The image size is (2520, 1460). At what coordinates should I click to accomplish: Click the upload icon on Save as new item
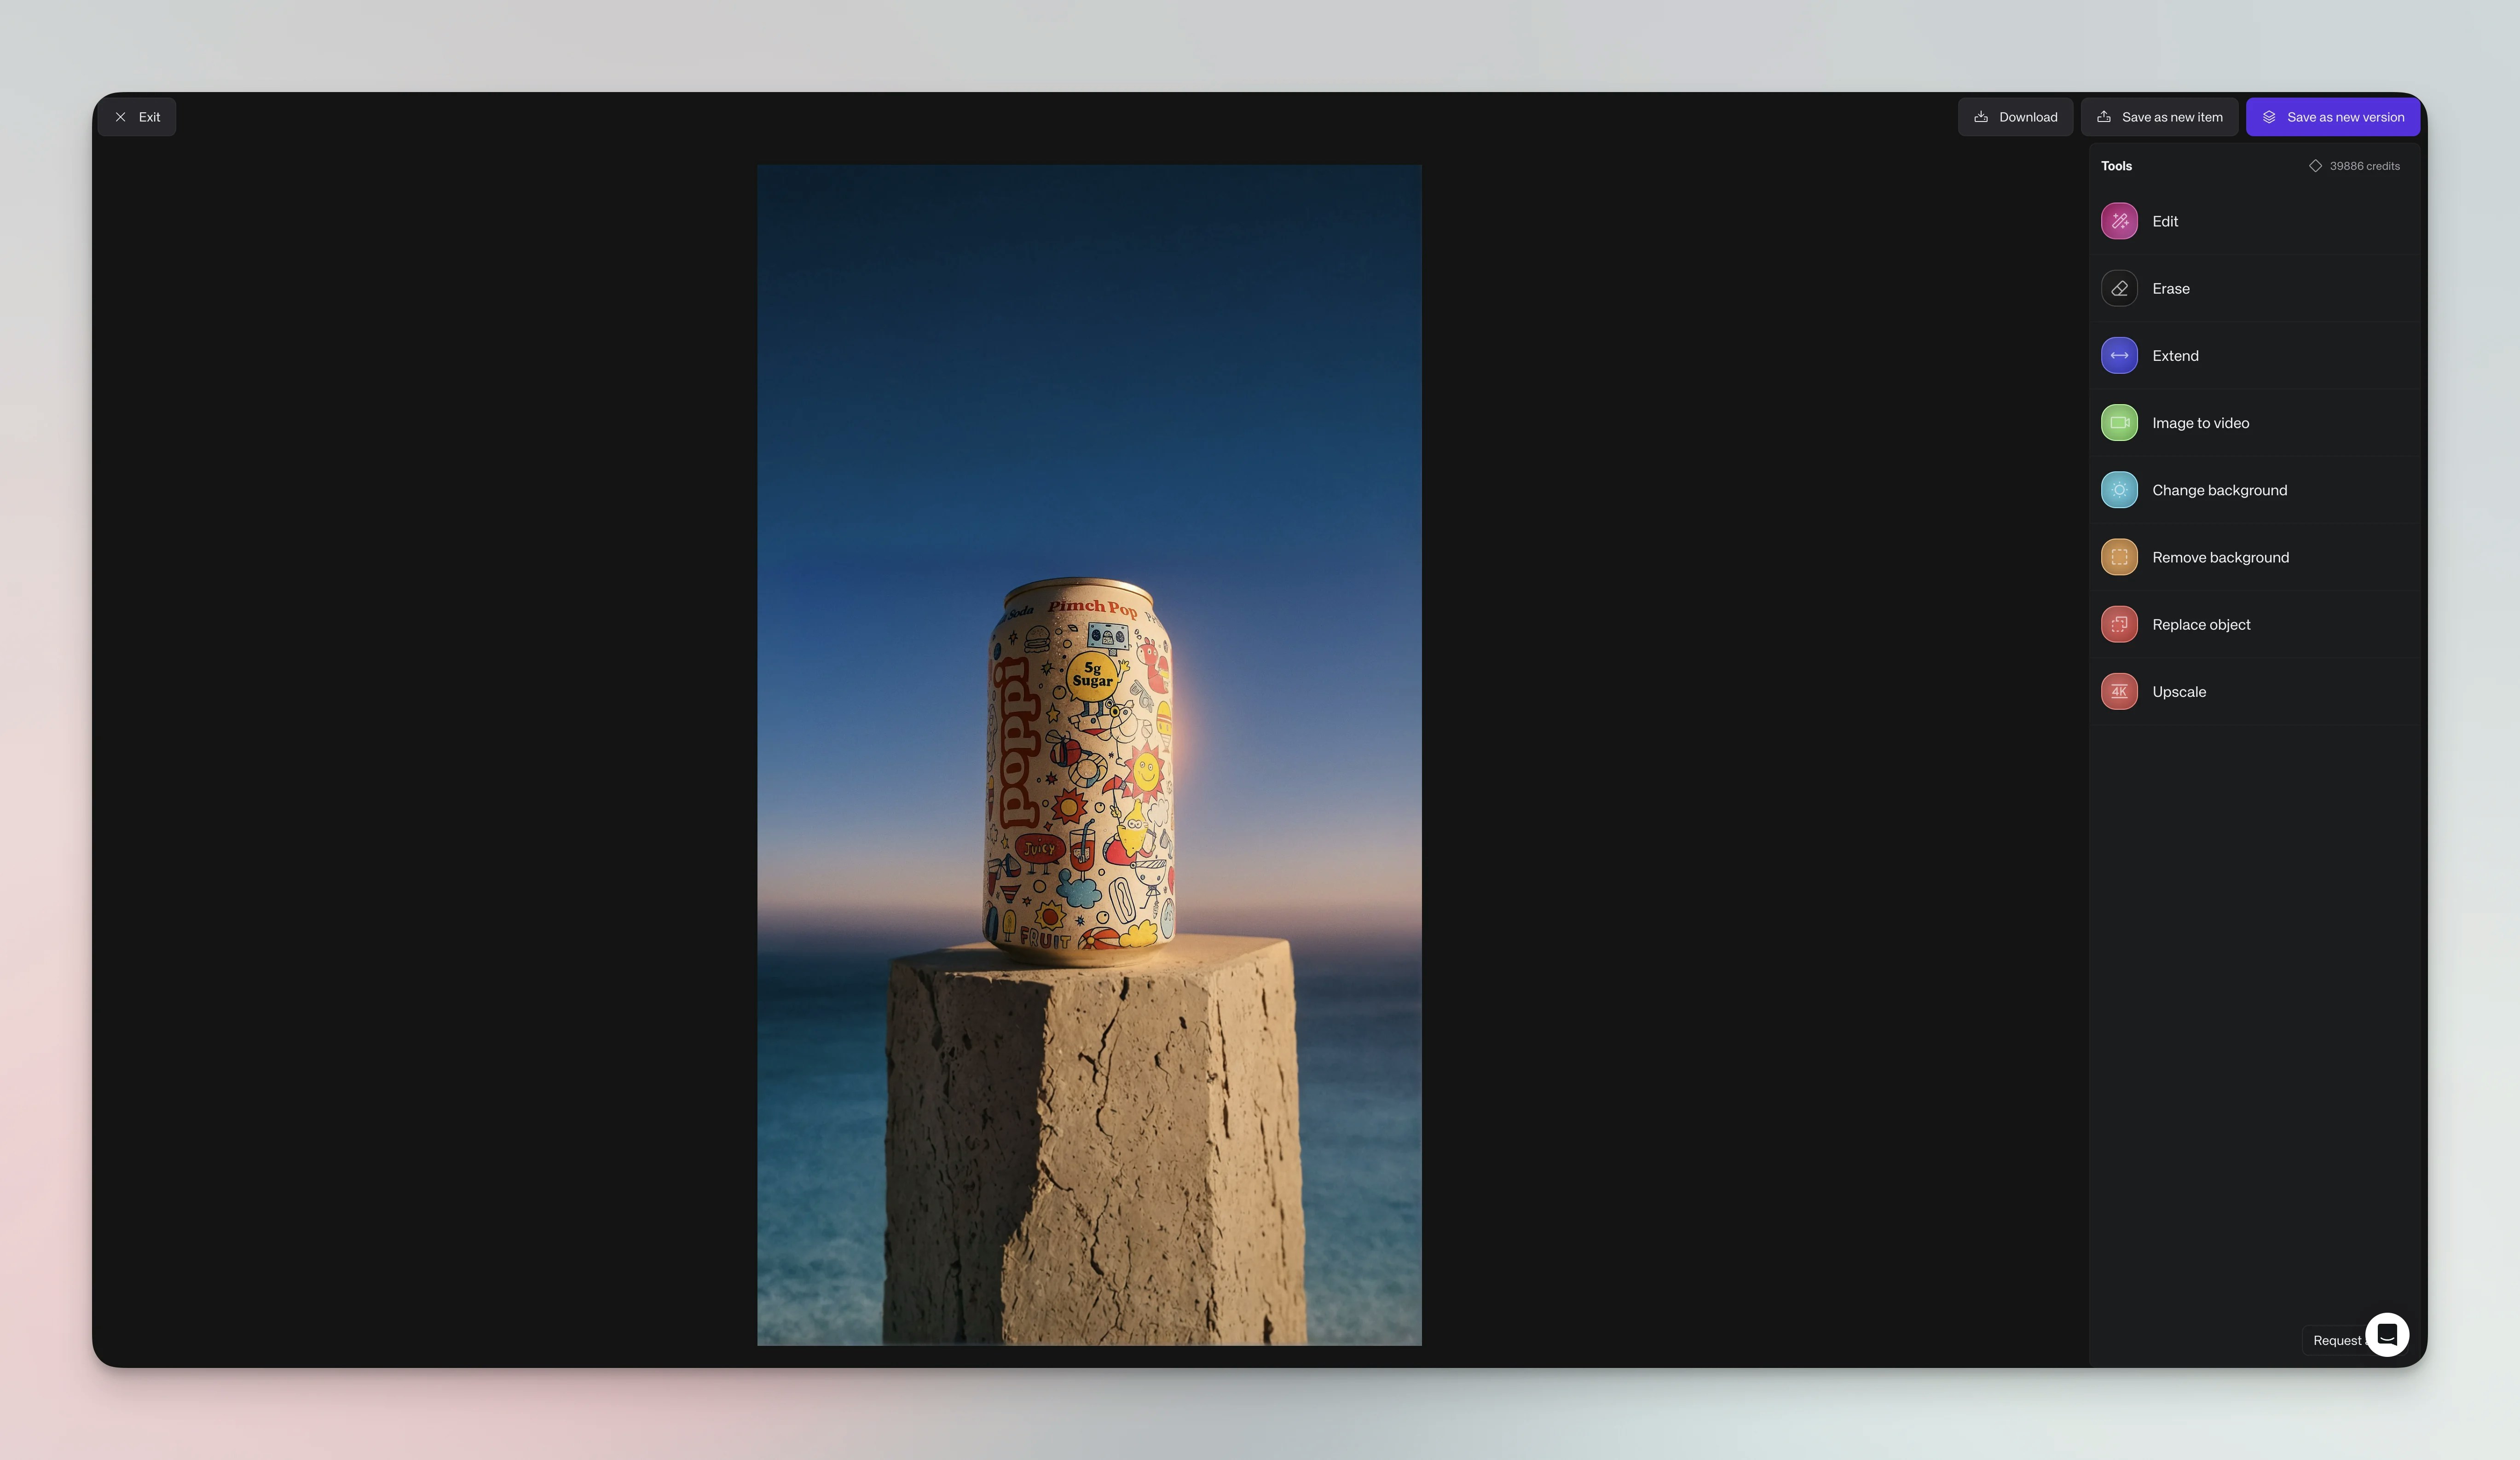pyautogui.click(x=2105, y=116)
